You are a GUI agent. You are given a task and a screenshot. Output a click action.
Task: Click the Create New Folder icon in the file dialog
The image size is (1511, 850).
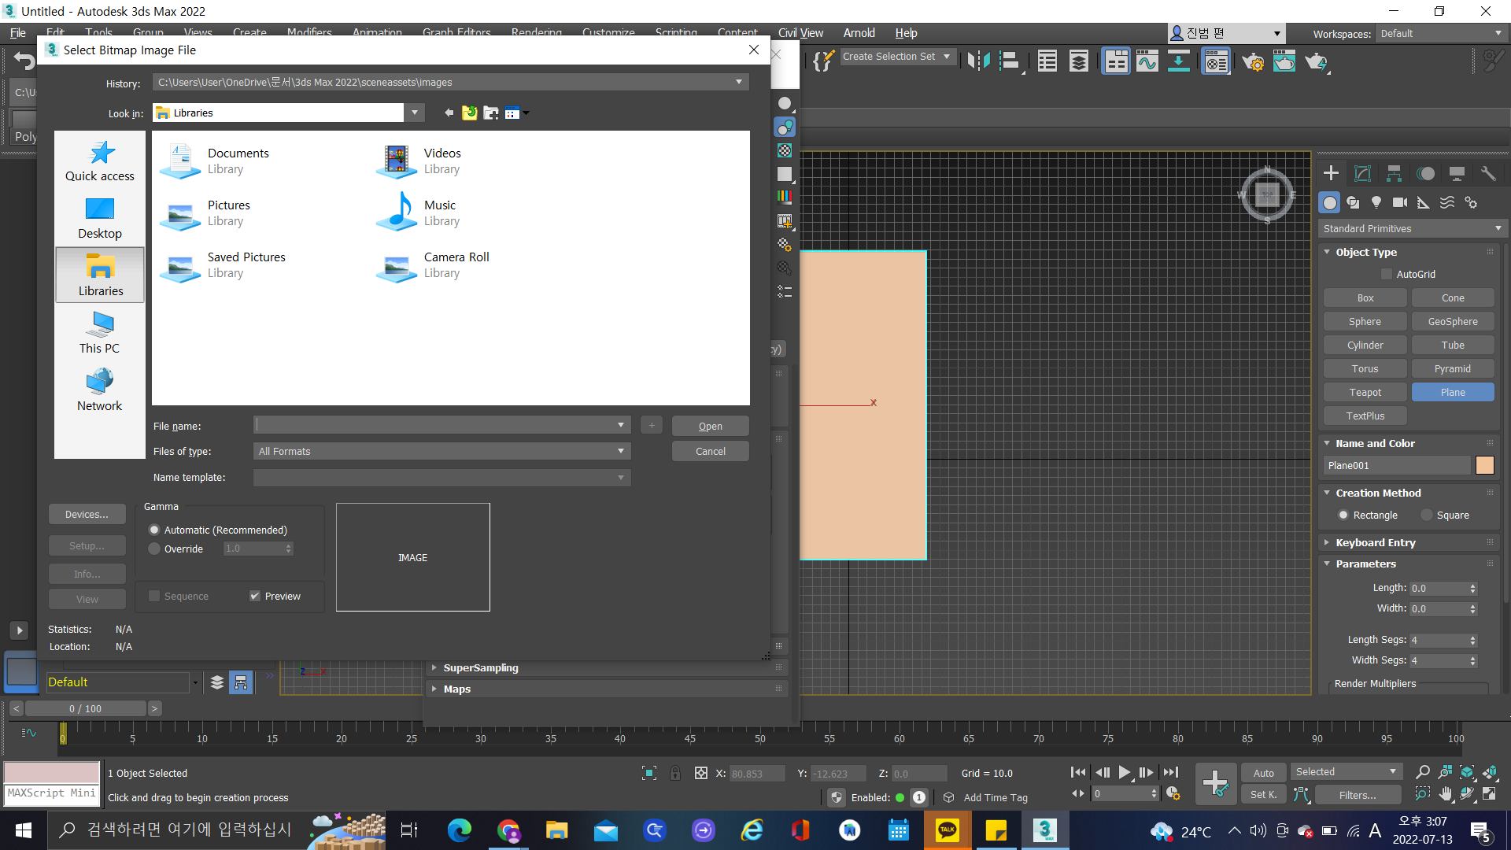point(491,113)
